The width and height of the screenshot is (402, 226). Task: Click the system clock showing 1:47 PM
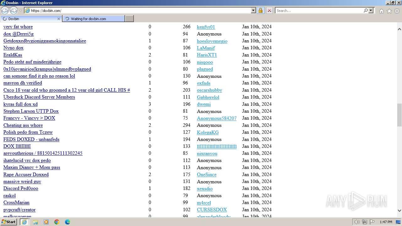pyautogui.click(x=386, y=222)
